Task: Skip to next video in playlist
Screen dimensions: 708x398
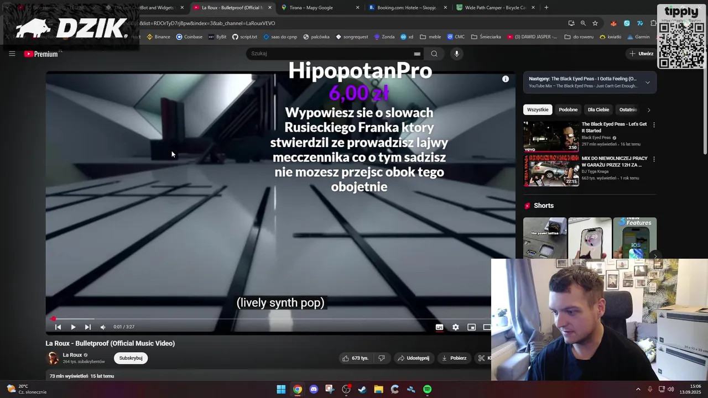Action: (87, 327)
